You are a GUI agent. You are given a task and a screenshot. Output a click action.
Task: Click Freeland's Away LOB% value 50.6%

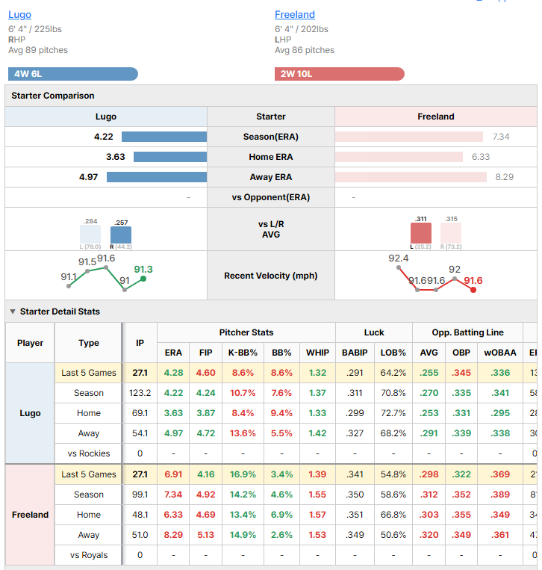point(393,535)
